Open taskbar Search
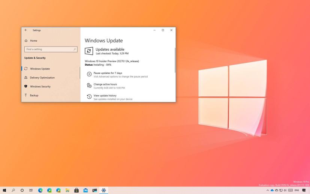The width and height of the screenshot is (310, 194). point(13,190)
